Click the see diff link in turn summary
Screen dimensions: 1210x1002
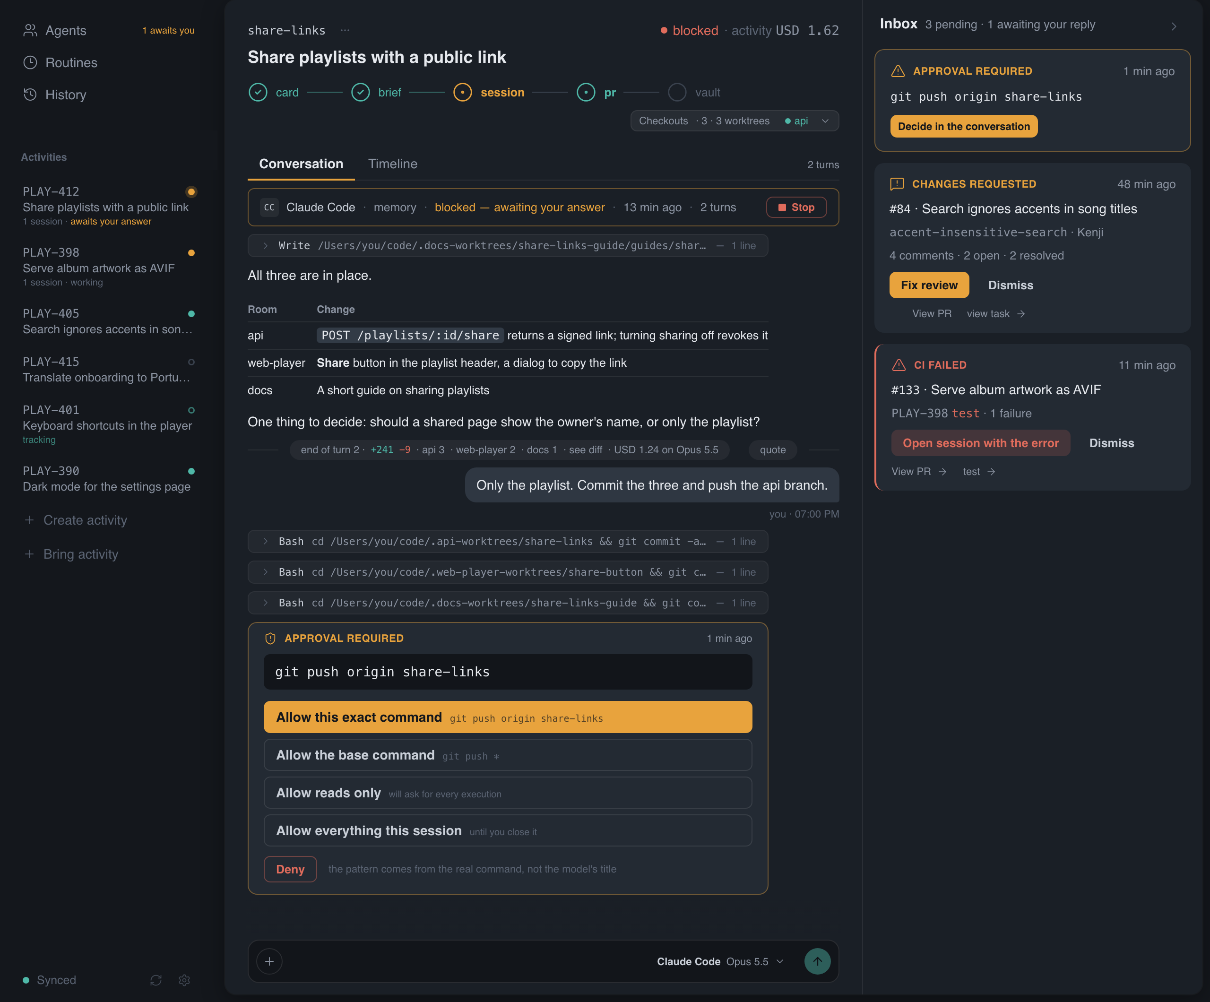[586, 450]
